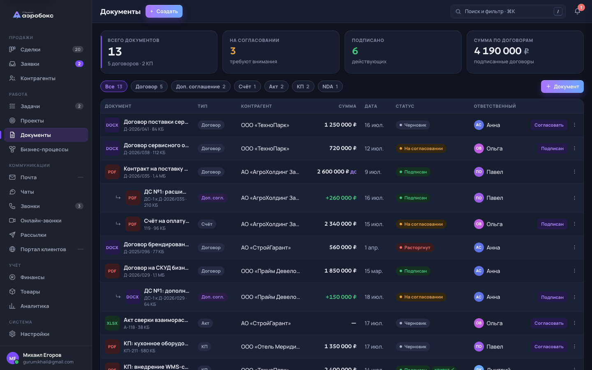Click the Чаты speech bubble icon
The height and width of the screenshot is (370, 592).
tap(12, 192)
